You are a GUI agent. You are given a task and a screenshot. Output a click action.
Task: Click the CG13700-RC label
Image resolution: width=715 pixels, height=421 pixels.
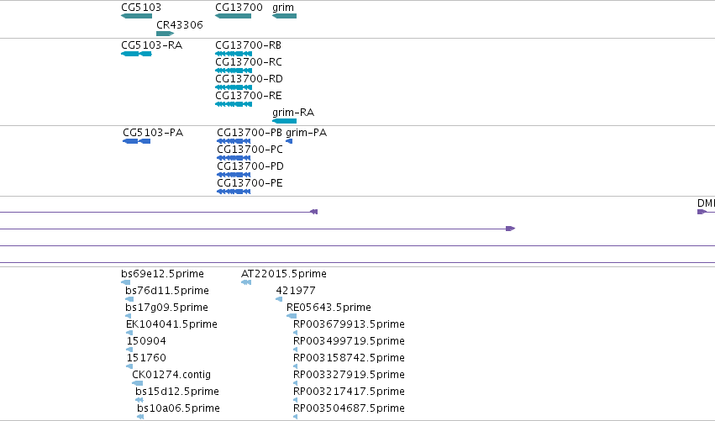click(x=249, y=62)
